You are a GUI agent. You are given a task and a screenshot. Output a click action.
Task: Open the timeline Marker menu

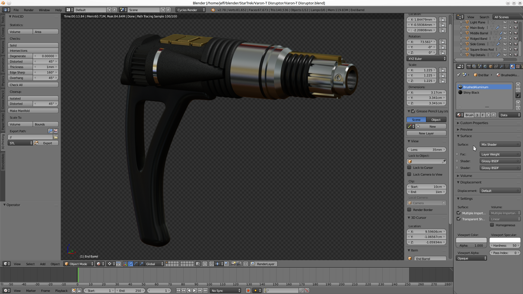click(31, 290)
